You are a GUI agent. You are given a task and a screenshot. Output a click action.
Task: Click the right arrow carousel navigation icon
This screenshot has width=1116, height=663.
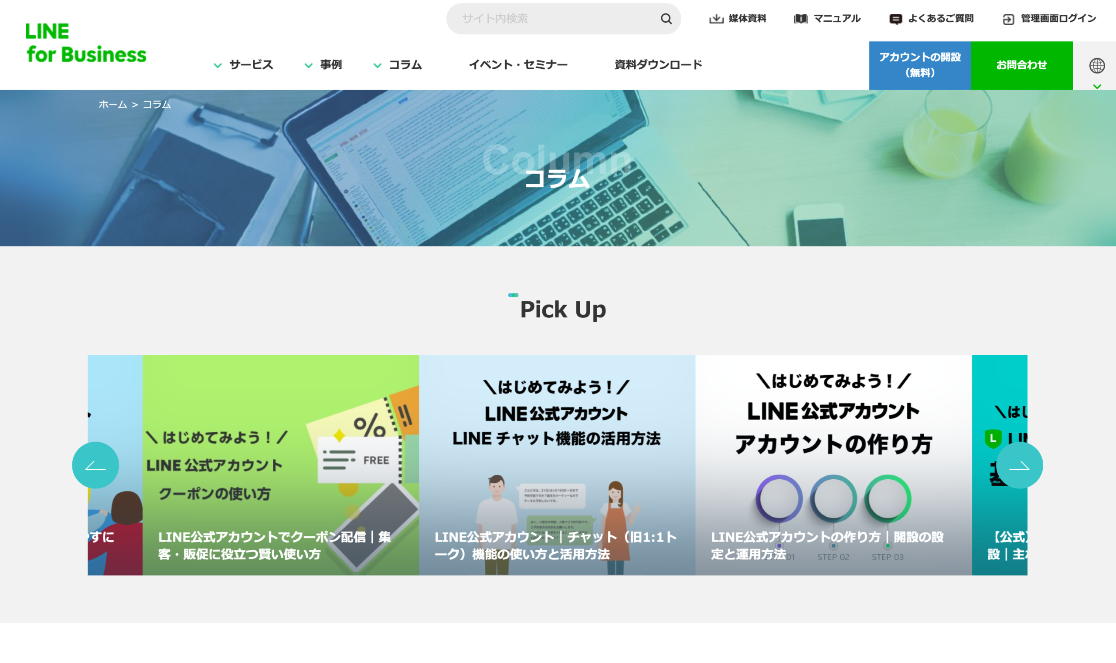(x=1021, y=465)
